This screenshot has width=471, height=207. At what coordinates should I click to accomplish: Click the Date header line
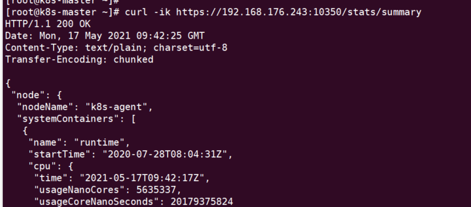click(x=105, y=36)
